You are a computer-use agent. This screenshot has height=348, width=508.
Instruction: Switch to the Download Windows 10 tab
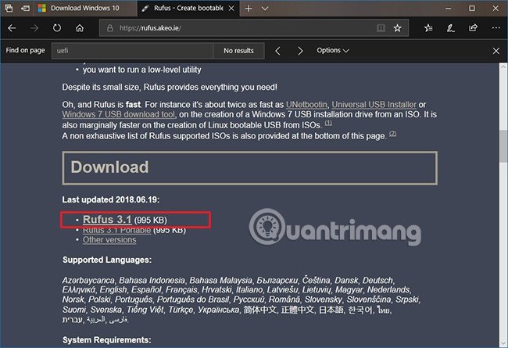(x=85, y=8)
